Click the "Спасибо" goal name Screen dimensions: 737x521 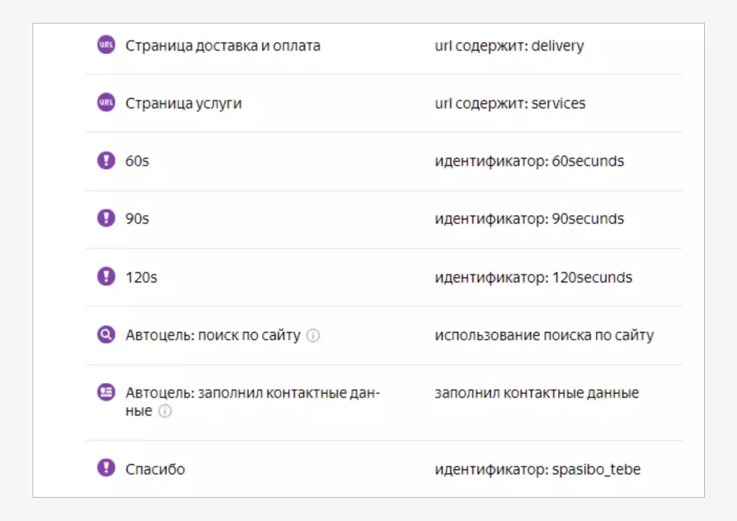pyautogui.click(x=155, y=469)
